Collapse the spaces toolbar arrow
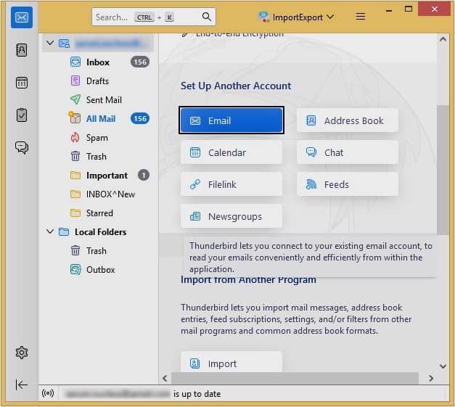The width and height of the screenshot is (455, 407). pyautogui.click(x=22, y=385)
